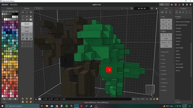Toggle the frame display square icon

pos(27,99)
